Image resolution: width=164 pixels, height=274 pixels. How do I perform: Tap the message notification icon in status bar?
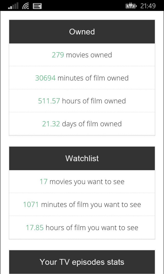pyautogui.click(x=37, y=5)
